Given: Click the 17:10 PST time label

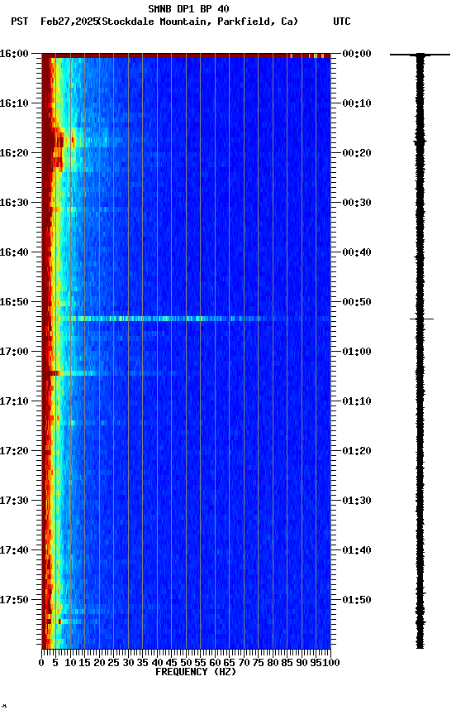Looking at the screenshot, I should 14,401.
